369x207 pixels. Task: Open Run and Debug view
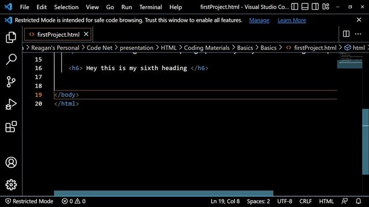pyautogui.click(x=11, y=104)
